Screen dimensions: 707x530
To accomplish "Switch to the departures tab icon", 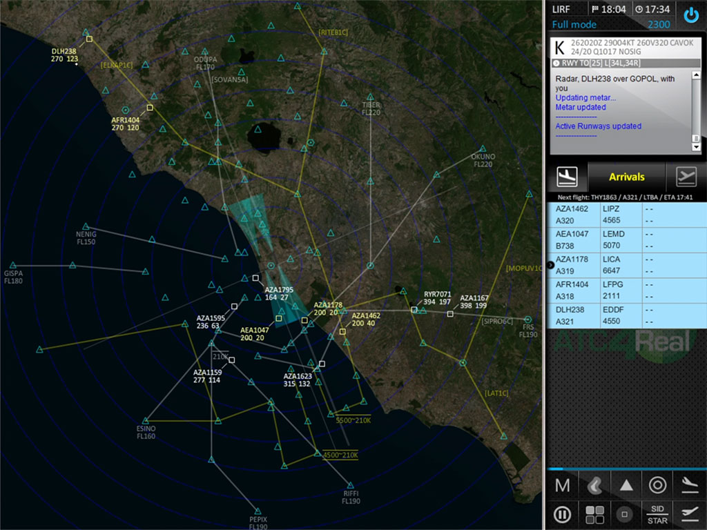I will pyautogui.click(x=686, y=177).
